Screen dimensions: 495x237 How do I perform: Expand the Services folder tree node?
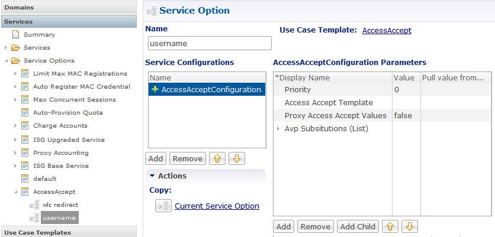[x=6, y=48]
